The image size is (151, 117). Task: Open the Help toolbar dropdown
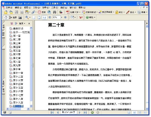[91, 17]
